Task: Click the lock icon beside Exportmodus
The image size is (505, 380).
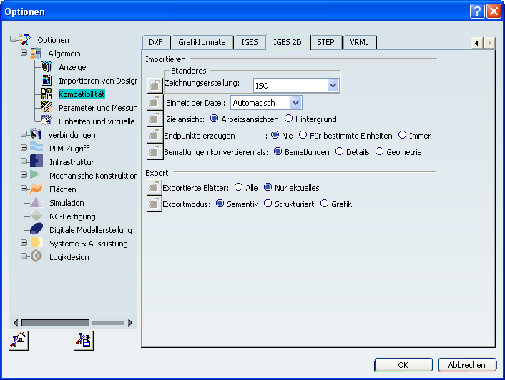Action: [155, 204]
